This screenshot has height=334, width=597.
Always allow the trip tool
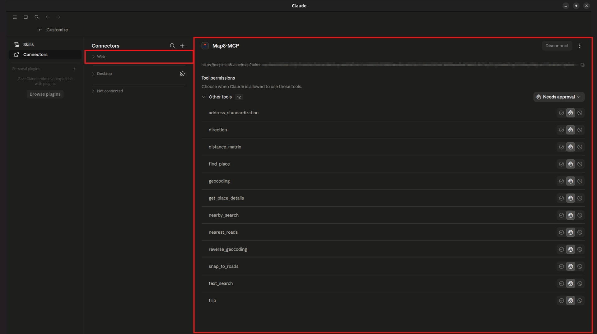tap(561, 301)
